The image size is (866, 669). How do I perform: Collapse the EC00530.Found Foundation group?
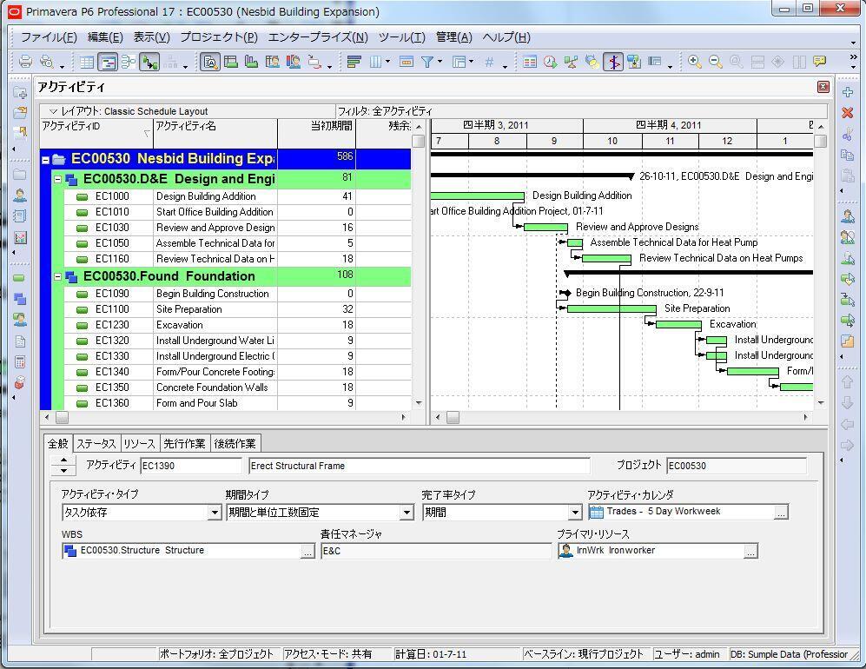(57, 276)
